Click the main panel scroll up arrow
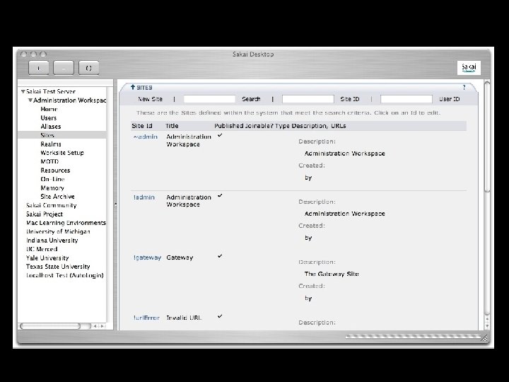Screen dimensions: 509x382 pos(487,318)
